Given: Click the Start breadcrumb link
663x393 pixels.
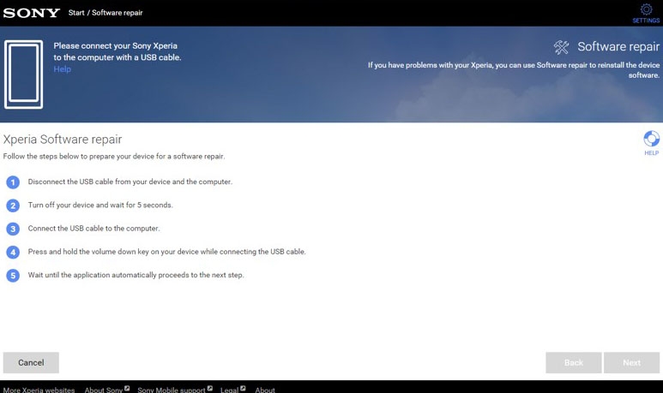Looking at the screenshot, I should coord(76,13).
